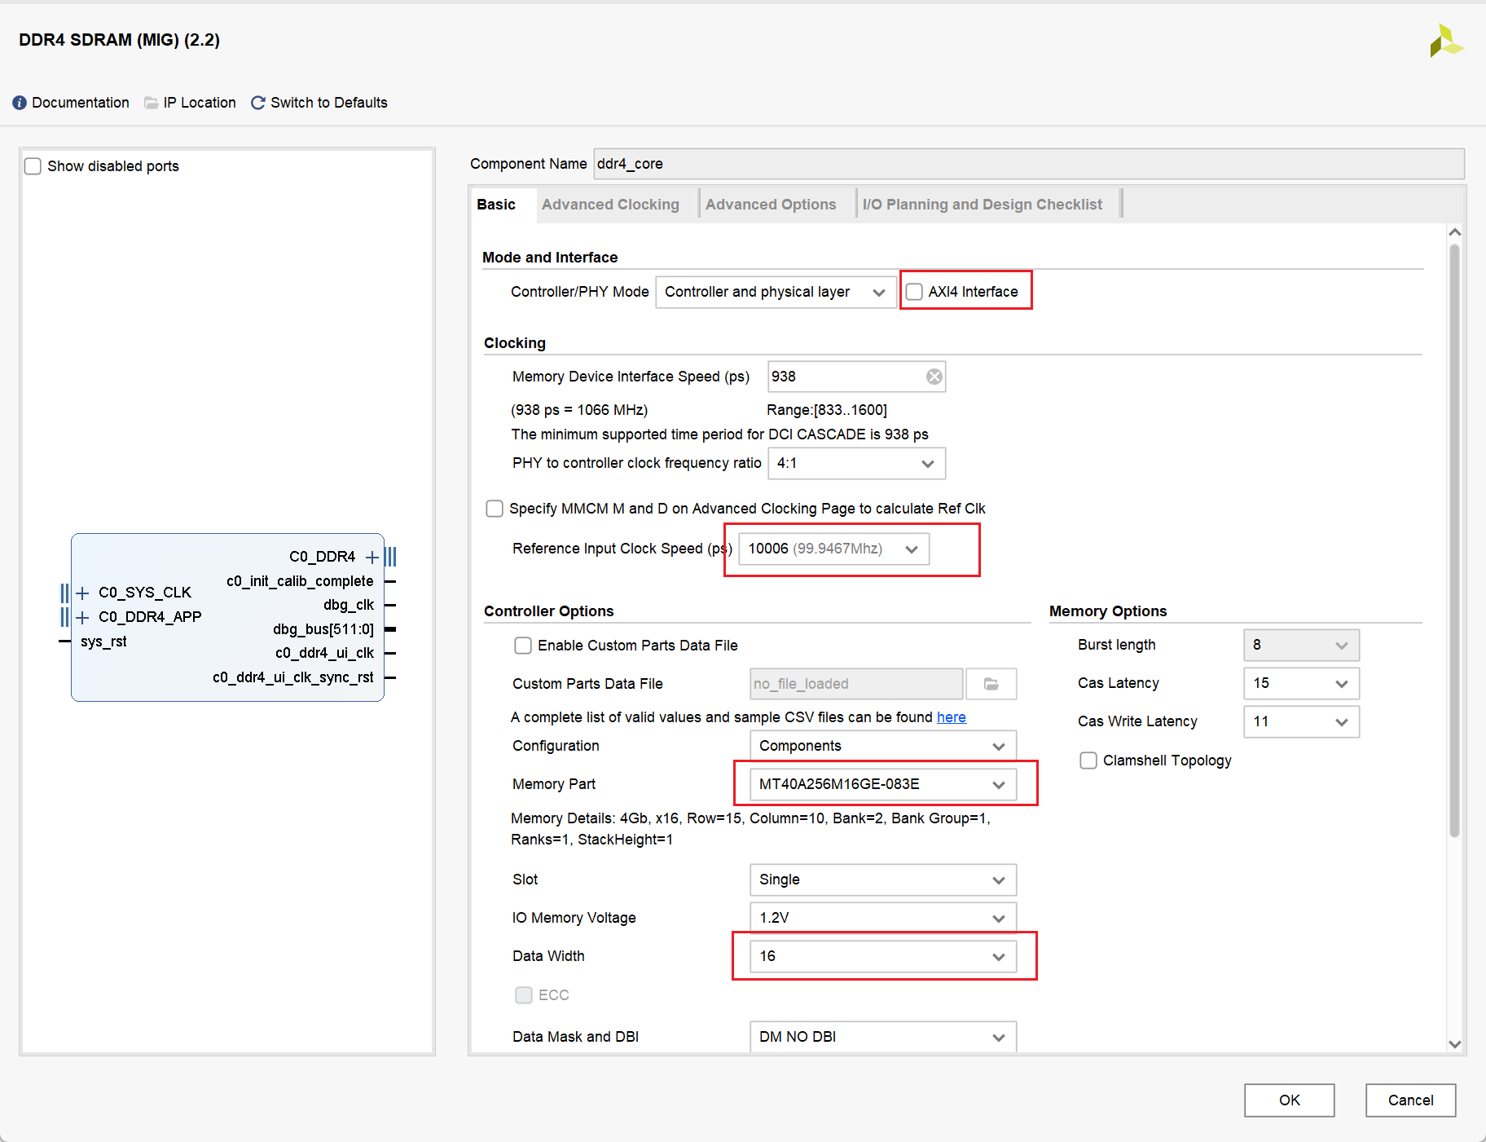The width and height of the screenshot is (1486, 1142).
Task: Click the dbg_bus[511:0] port label
Action: pyautogui.click(x=323, y=629)
